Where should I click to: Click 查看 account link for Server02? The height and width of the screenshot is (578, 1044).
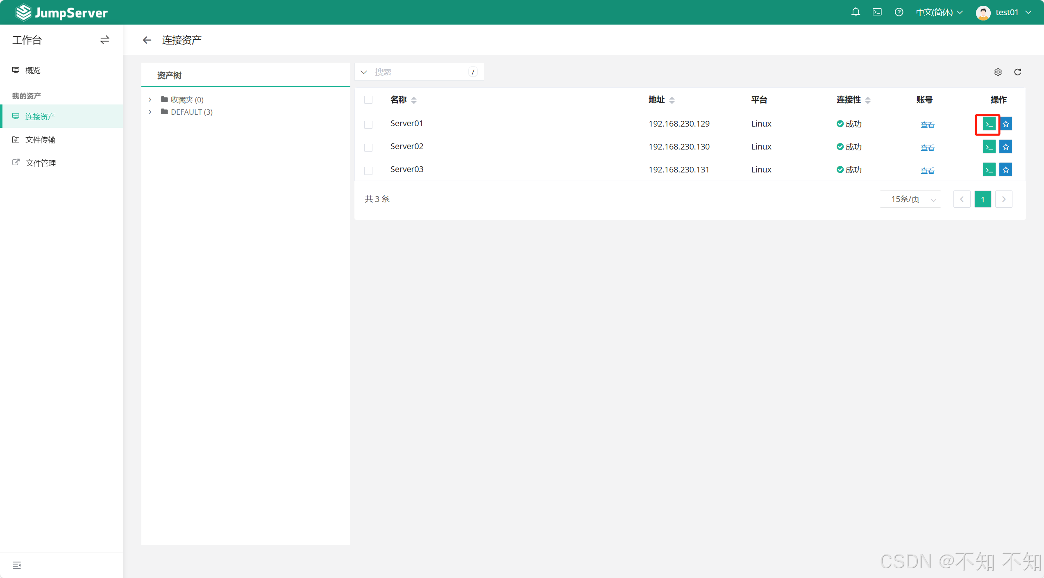(927, 147)
